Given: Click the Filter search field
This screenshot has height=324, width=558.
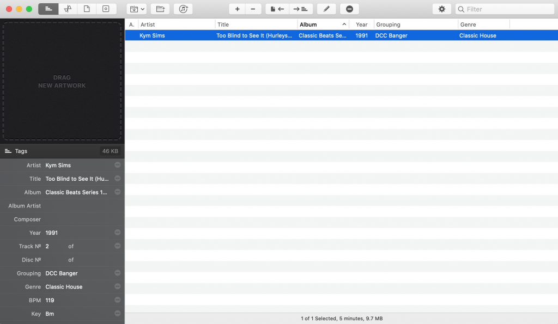Looking at the screenshot, I should pos(505,9).
